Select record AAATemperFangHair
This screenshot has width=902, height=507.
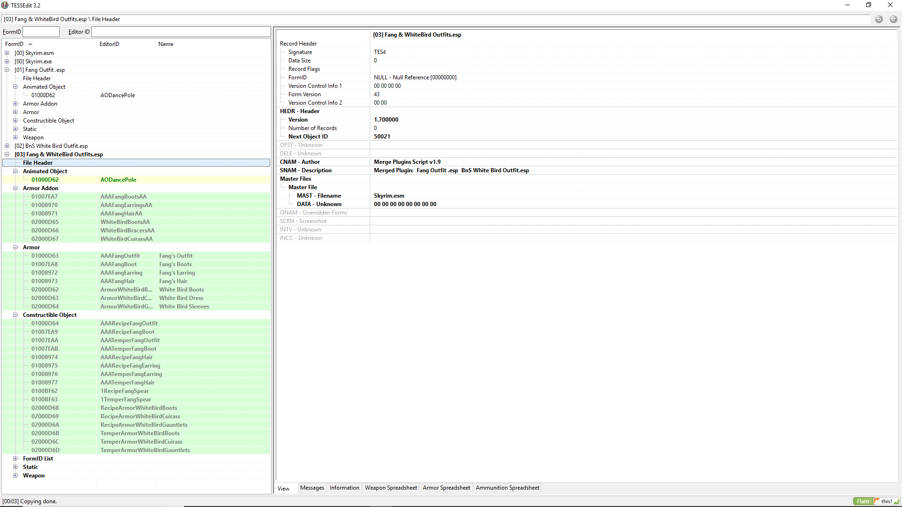(136, 383)
